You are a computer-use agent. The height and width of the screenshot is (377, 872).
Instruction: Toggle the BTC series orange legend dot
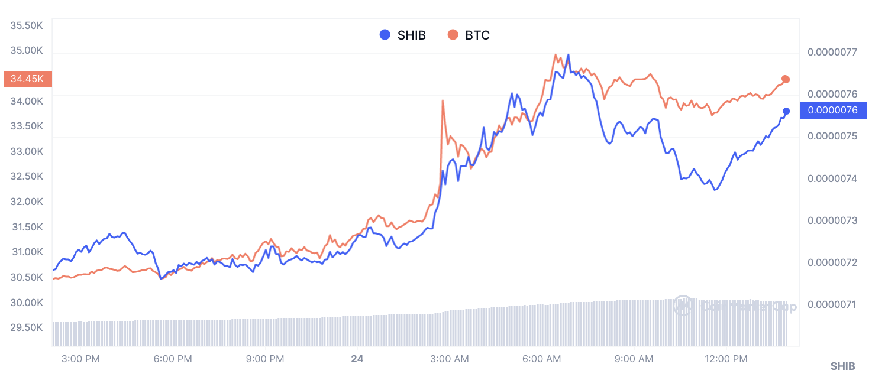point(453,35)
